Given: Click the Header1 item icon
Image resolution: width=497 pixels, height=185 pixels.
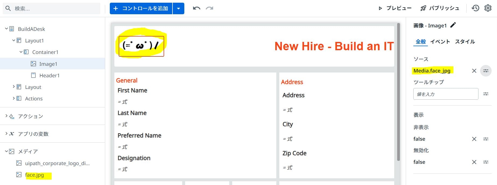Looking at the screenshot, I should [x=33, y=75].
